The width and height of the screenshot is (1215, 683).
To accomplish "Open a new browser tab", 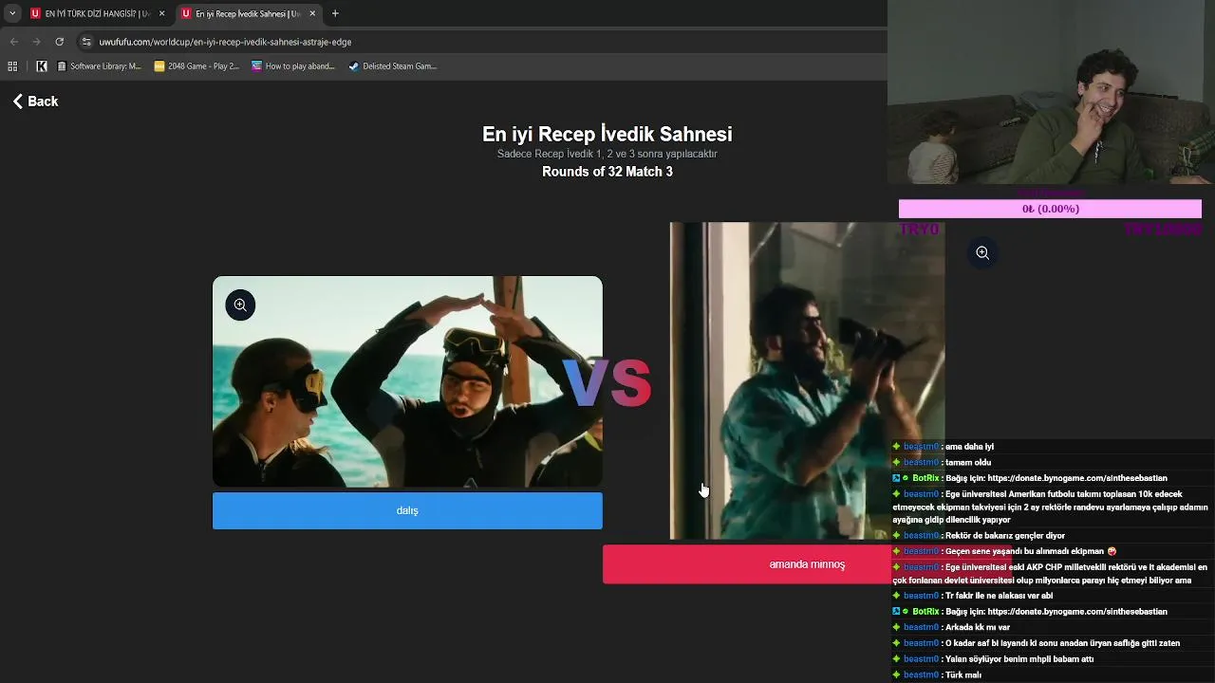I will point(335,13).
